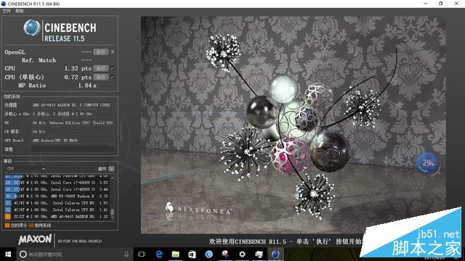Click the Cinebench title bar app icon
465x261 pixels.
click(x=4, y=4)
